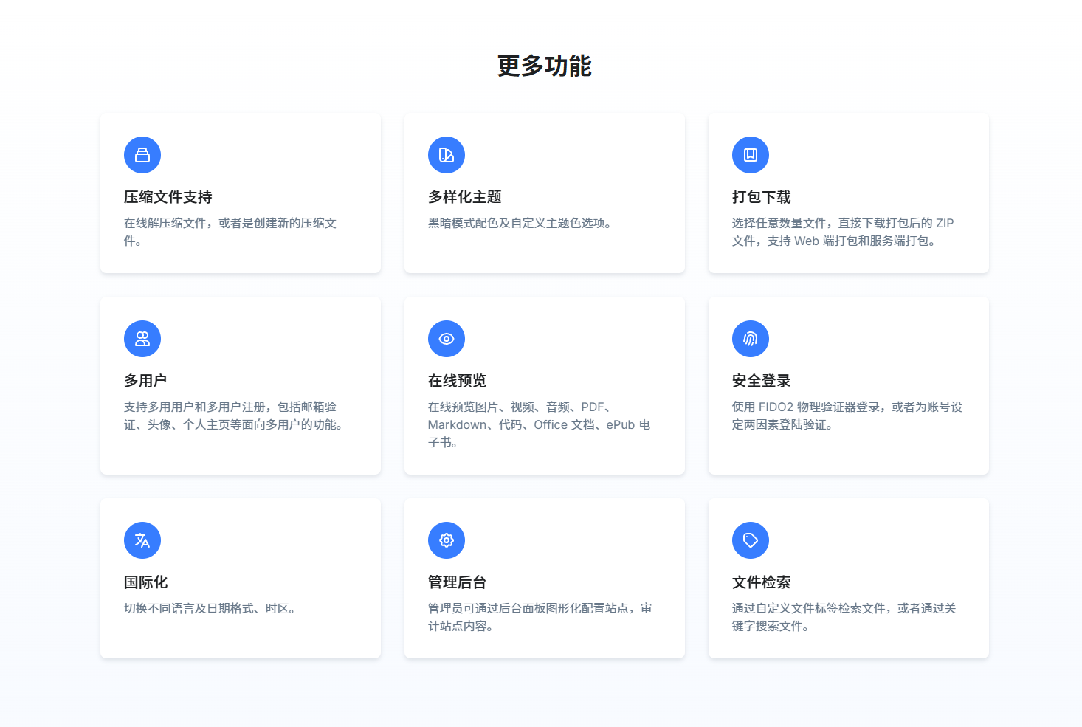The height and width of the screenshot is (727, 1082).
Task: Click the eye icon above 在线预览
Action: [447, 339]
